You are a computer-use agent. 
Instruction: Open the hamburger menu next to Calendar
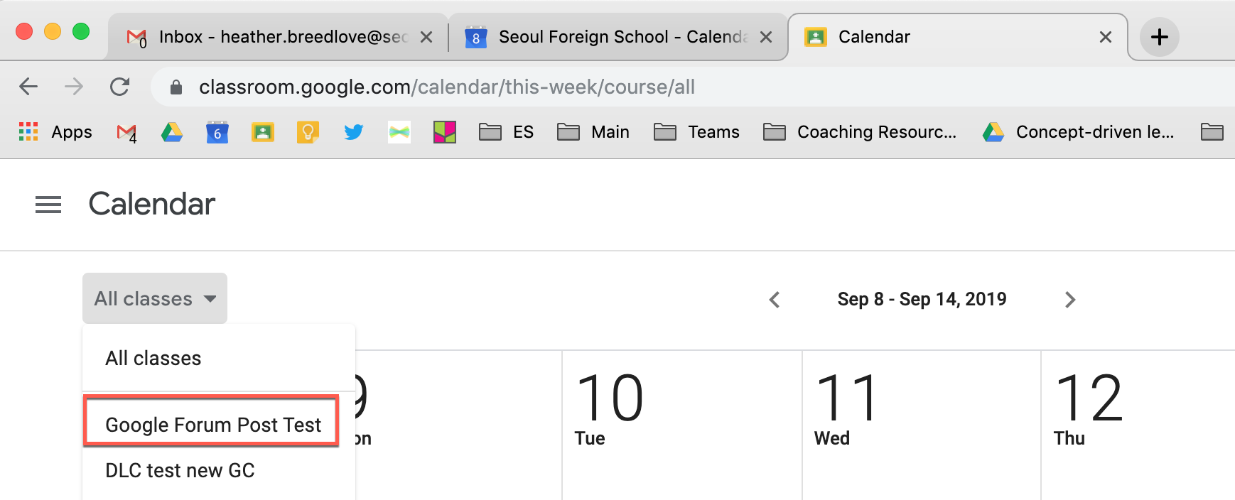coord(48,205)
